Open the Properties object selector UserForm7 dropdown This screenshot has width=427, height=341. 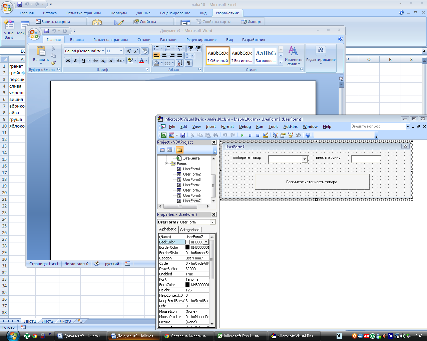click(x=212, y=222)
